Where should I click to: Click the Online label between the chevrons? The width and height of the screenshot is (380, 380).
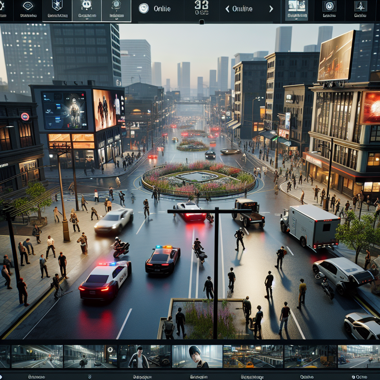click(x=242, y=9)
